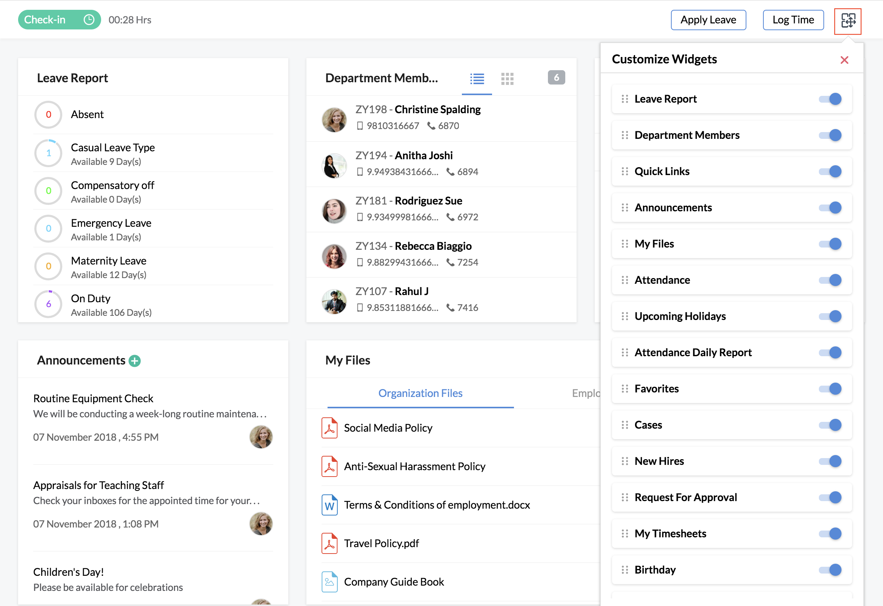Click Company Guide Book image file icon
This screenshot has width=883, height=606.
coord(329,582)
